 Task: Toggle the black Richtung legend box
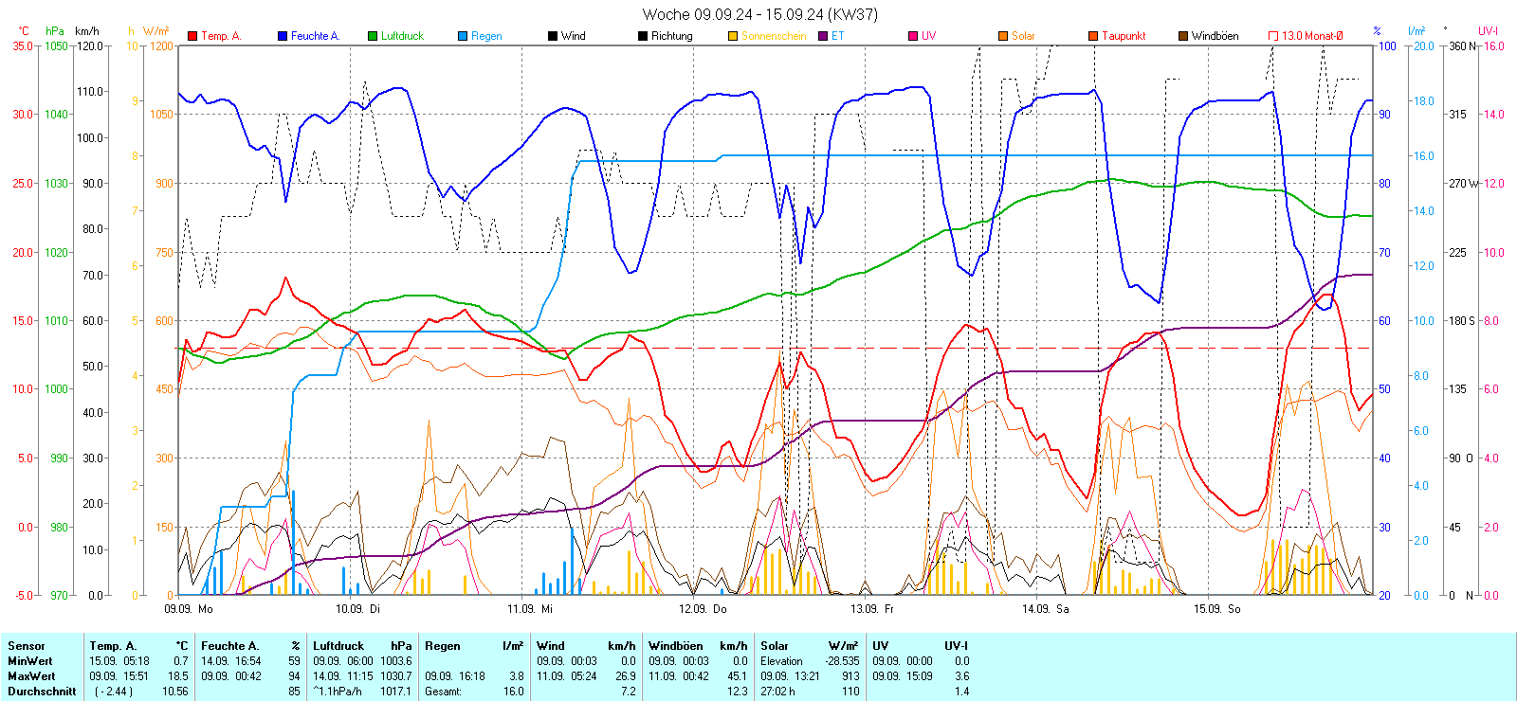tap(643, 36)
